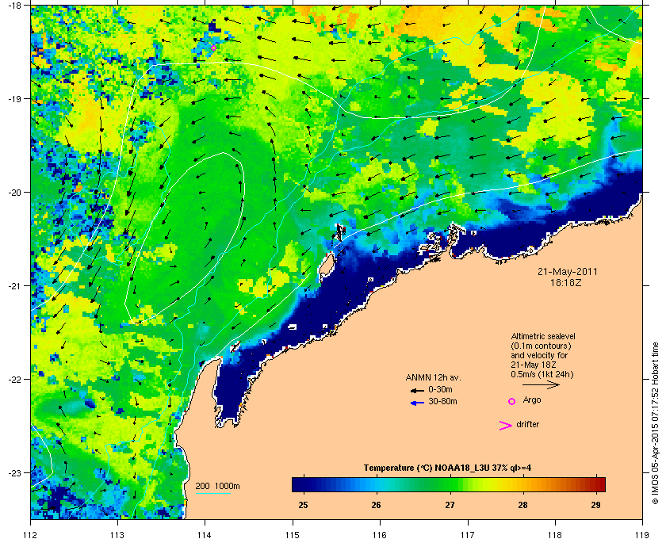
Task: Click the dark blue gulf water near 114.2E 22.2S
Action: 229,388
